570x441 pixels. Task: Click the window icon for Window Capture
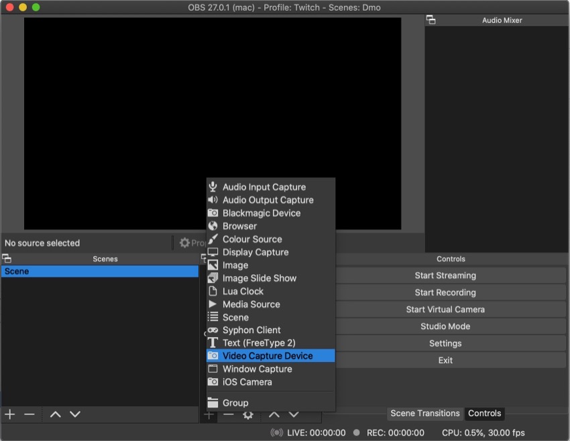click(x=213, y=369)
